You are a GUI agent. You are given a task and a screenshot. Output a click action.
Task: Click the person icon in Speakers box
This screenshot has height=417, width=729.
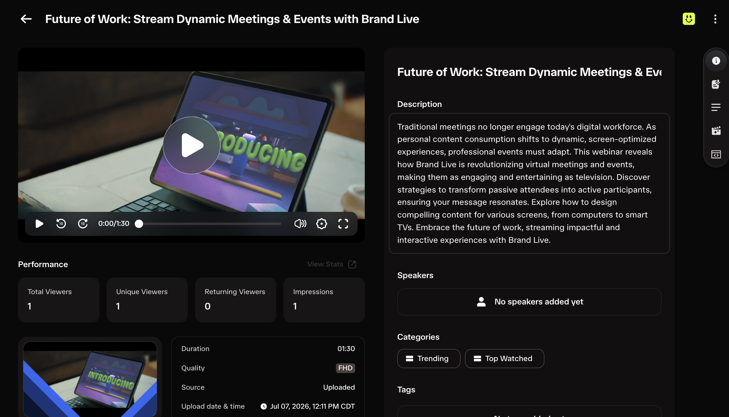481,302
